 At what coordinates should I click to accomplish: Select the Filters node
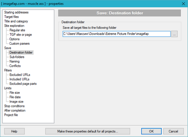pyautogui.click(x=8, y=70)
